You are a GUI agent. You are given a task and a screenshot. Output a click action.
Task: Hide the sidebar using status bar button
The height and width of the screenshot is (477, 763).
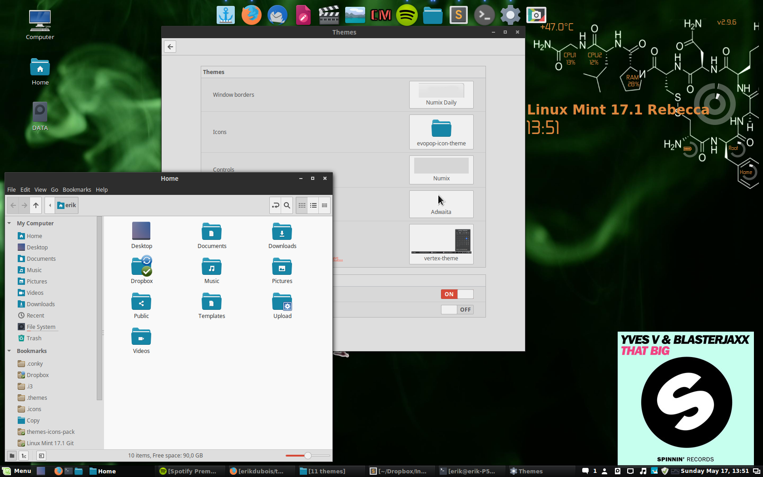(x=41, y=456)
